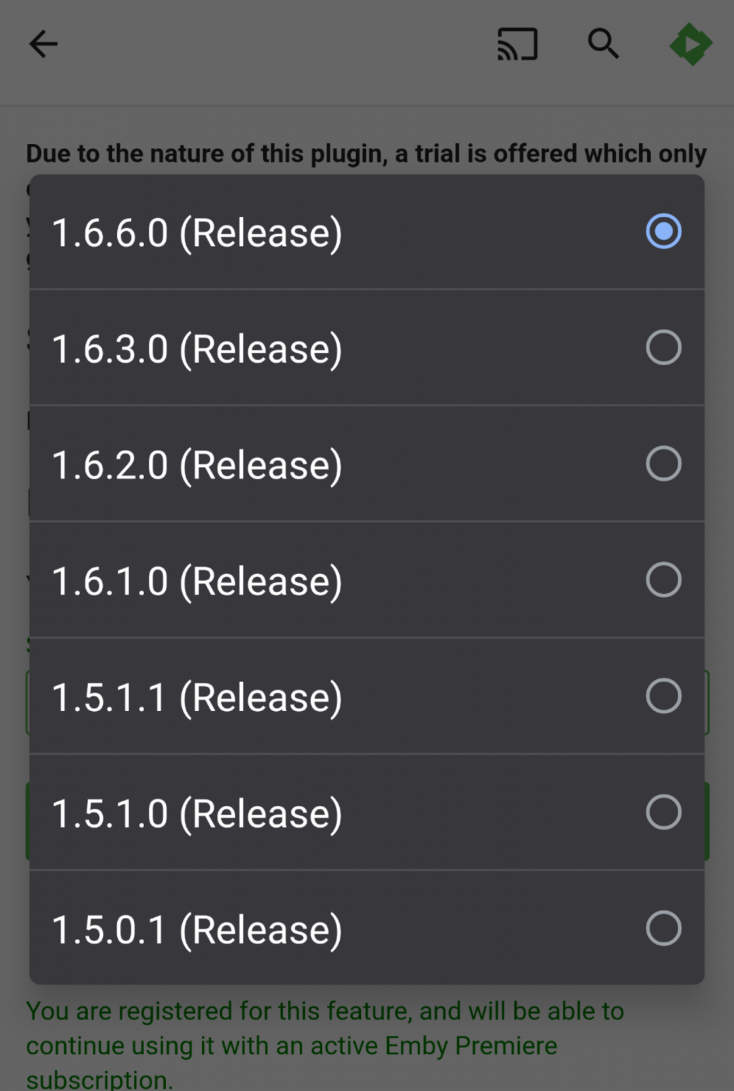Tap the search magnifier icon
This screenshot has width=734, height=1091.
pos(603,44)
